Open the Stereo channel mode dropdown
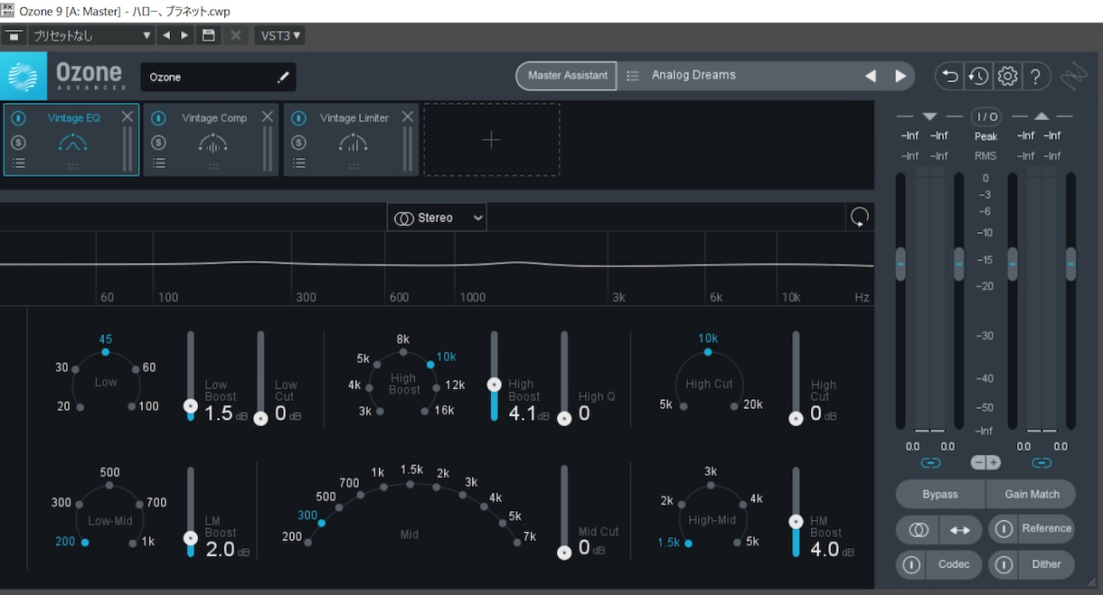Viewport: 1103px width, 595px height. click(x=437, y=218)
